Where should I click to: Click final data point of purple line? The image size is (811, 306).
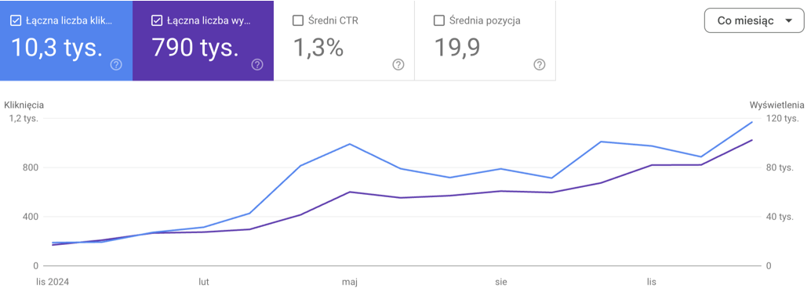click(x=751, y=140)
